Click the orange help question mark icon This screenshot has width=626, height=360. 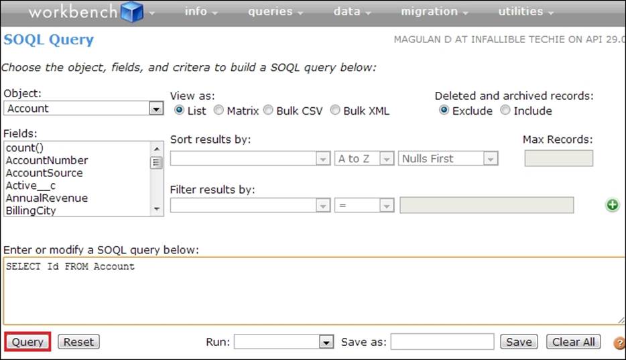[x=619, y=343]
